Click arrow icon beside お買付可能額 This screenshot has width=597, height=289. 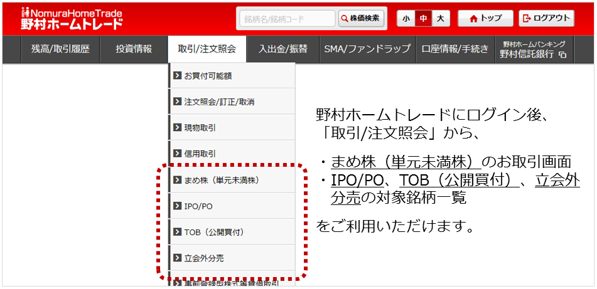click(177, 76)
